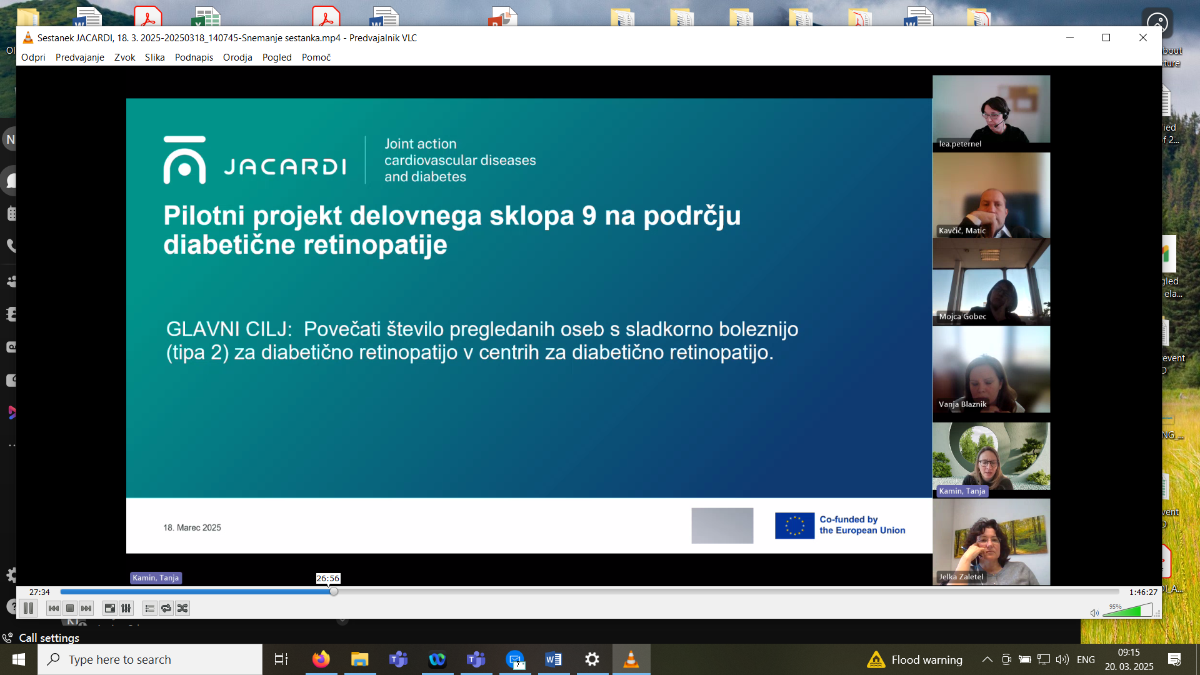
Task: Pause the video playback in VLC
Action: point(28,608)
